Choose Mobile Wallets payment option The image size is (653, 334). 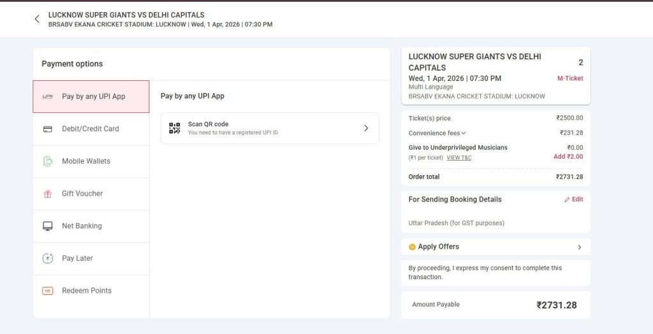91,162
